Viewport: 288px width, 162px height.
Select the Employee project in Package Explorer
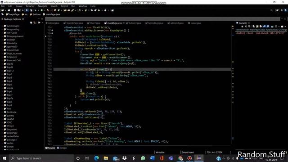pos(11,57)
